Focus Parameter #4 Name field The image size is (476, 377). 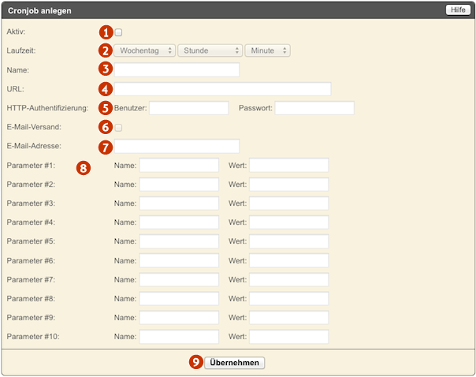[179, 222]
